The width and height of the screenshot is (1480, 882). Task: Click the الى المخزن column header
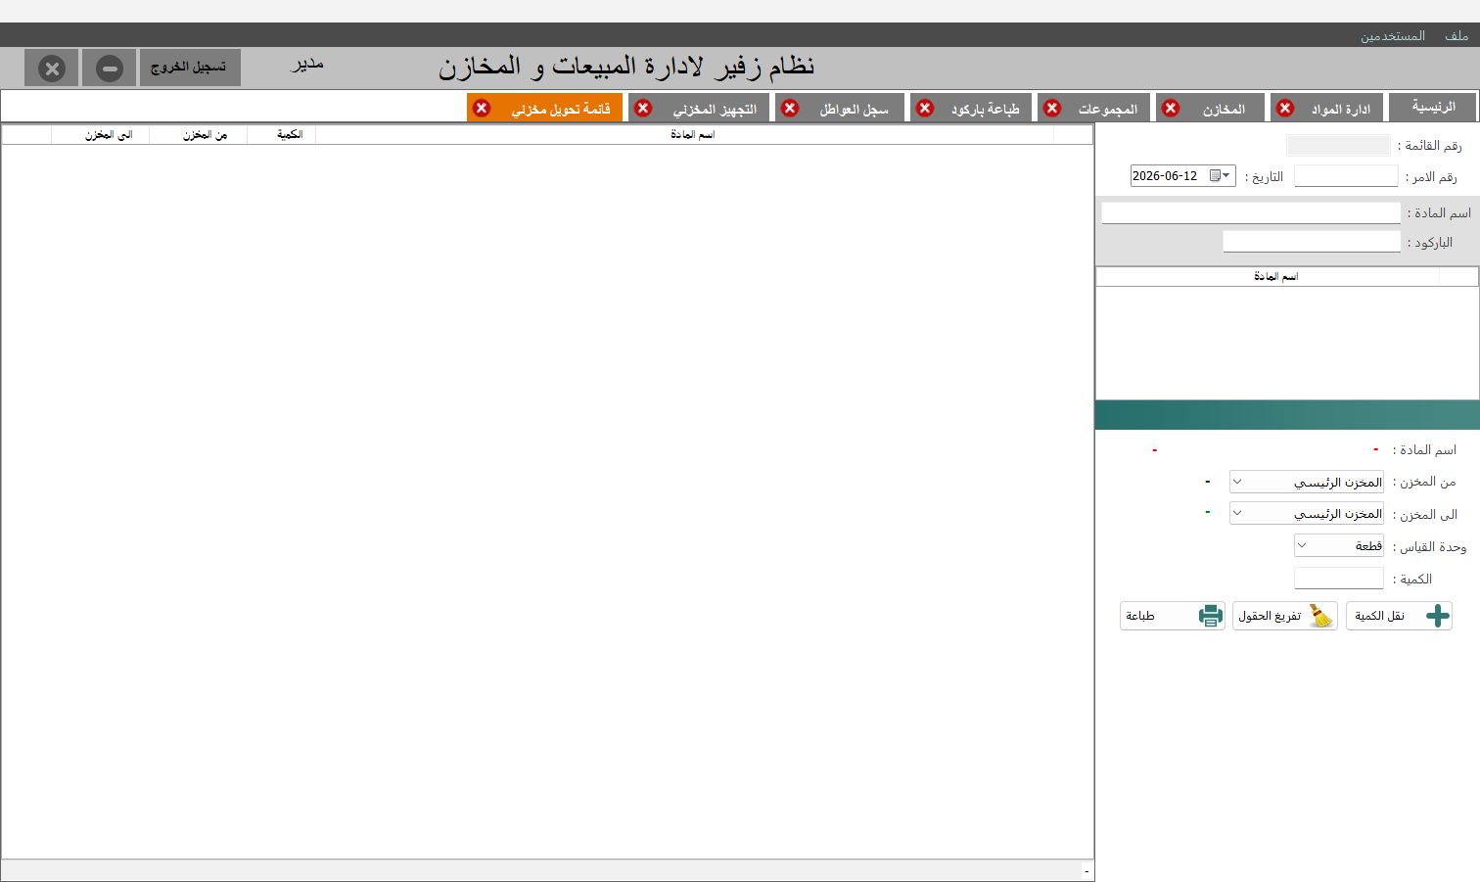coord(101,135)
